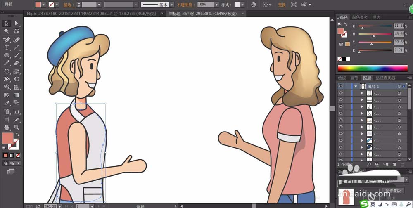Toggle visibility of second sublayer with stripes thumbnail
The height and width of the screenshot is (208, 413).
(341, 100)
